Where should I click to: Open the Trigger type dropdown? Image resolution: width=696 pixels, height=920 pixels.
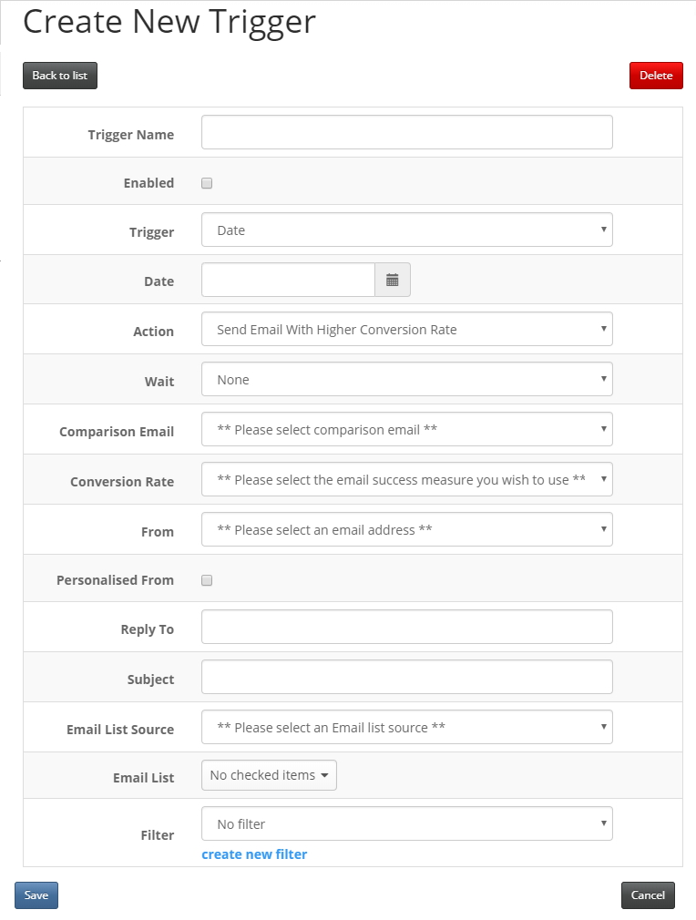[x=406, y=230]
